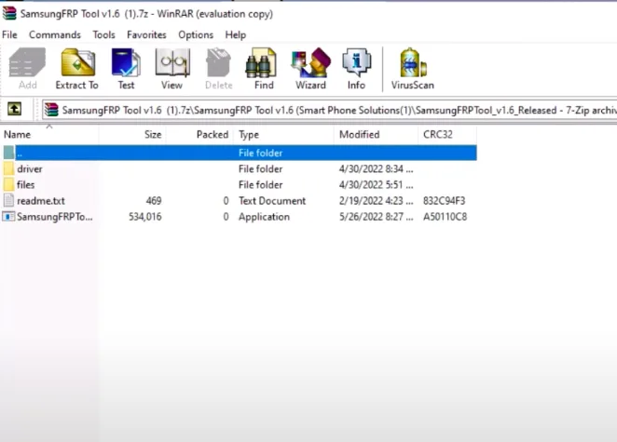Click the size value 534,016
The image size is (617, 442).
pos(144,217)
